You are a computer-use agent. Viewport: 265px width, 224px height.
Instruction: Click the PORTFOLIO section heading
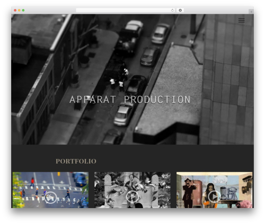click(x=76, y=161)
